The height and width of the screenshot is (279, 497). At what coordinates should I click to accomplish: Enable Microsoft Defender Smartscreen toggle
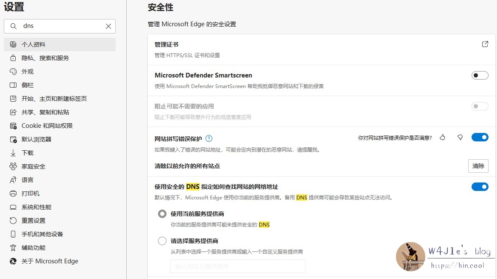click(x=480, y=75)
